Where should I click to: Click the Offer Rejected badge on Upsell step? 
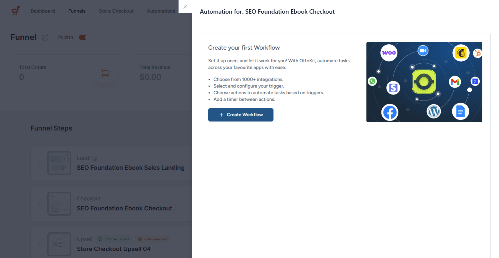pyautogui.click(x=152, y=239)
